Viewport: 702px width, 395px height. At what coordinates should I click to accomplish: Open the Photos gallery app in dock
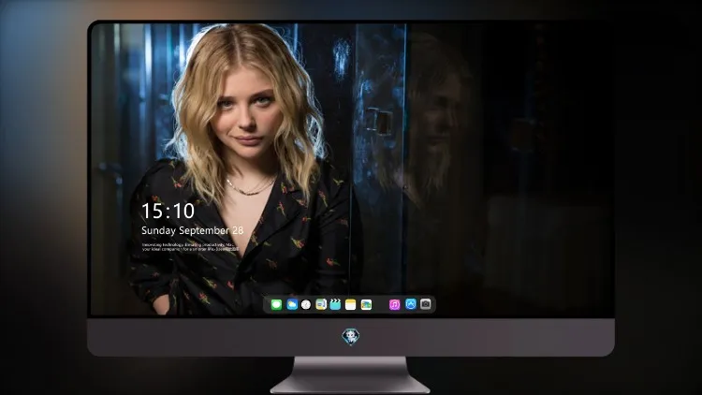[x=366, y=305]
